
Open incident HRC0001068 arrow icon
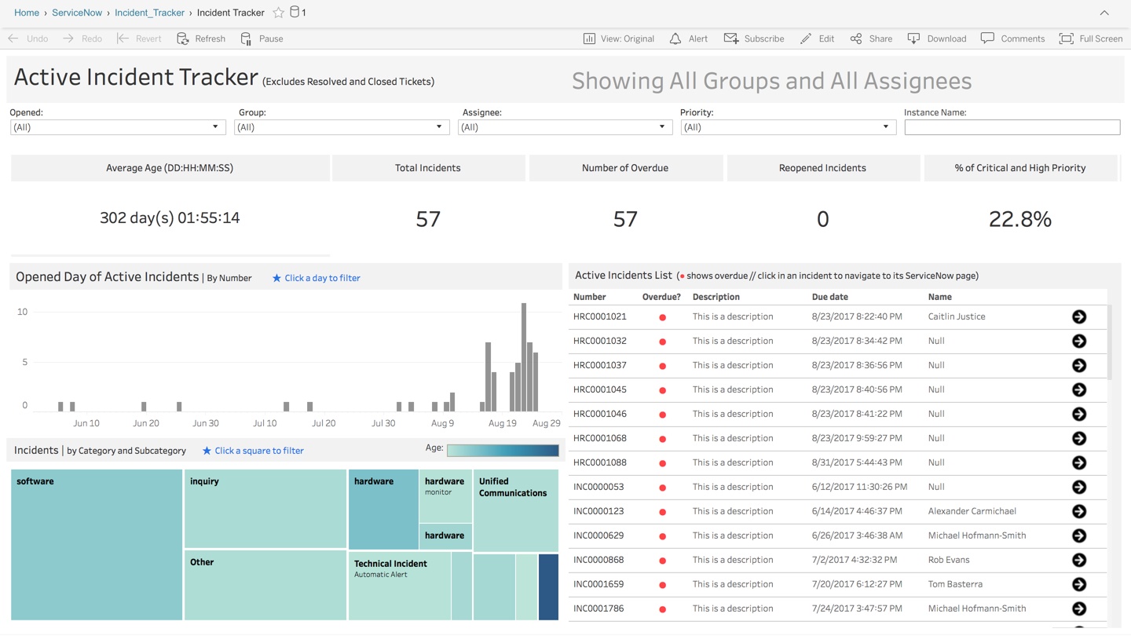(x=1079, y=438)
